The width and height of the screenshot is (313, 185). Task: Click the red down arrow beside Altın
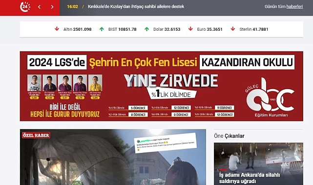tap(57, 29)
